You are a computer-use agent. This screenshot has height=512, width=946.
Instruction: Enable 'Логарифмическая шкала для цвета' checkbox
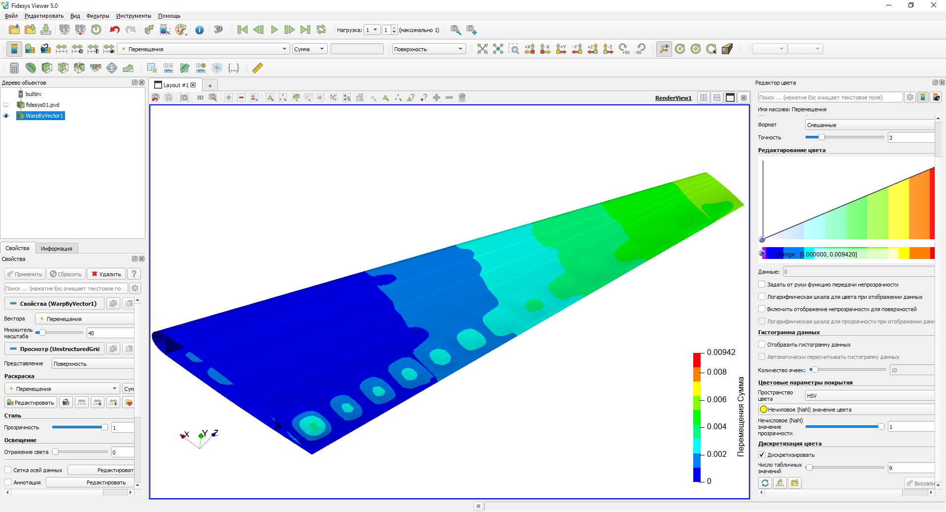(762, 297)
